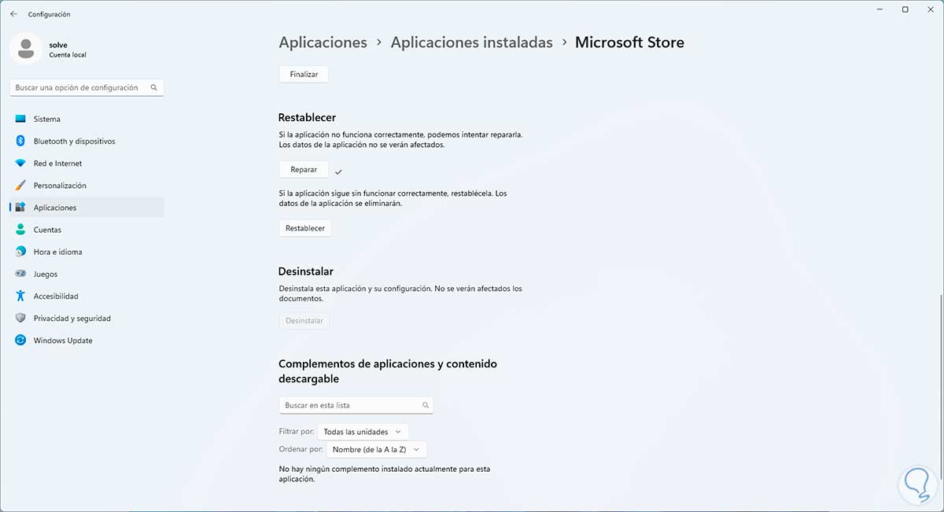The height and width of the screenshot is (512, 944).
Task: Click the No hay ningún complemento message
Action: (385, 473)
